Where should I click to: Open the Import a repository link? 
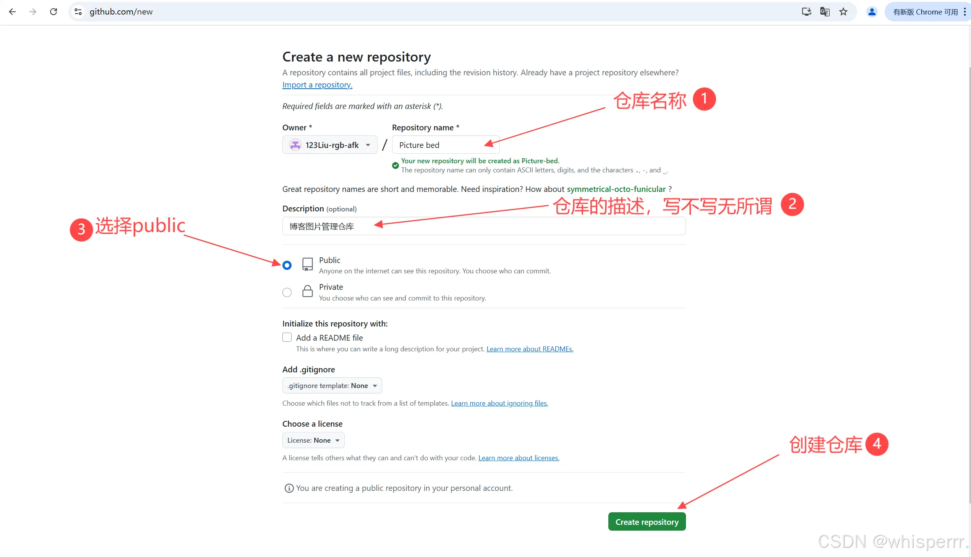pos(317,85)
